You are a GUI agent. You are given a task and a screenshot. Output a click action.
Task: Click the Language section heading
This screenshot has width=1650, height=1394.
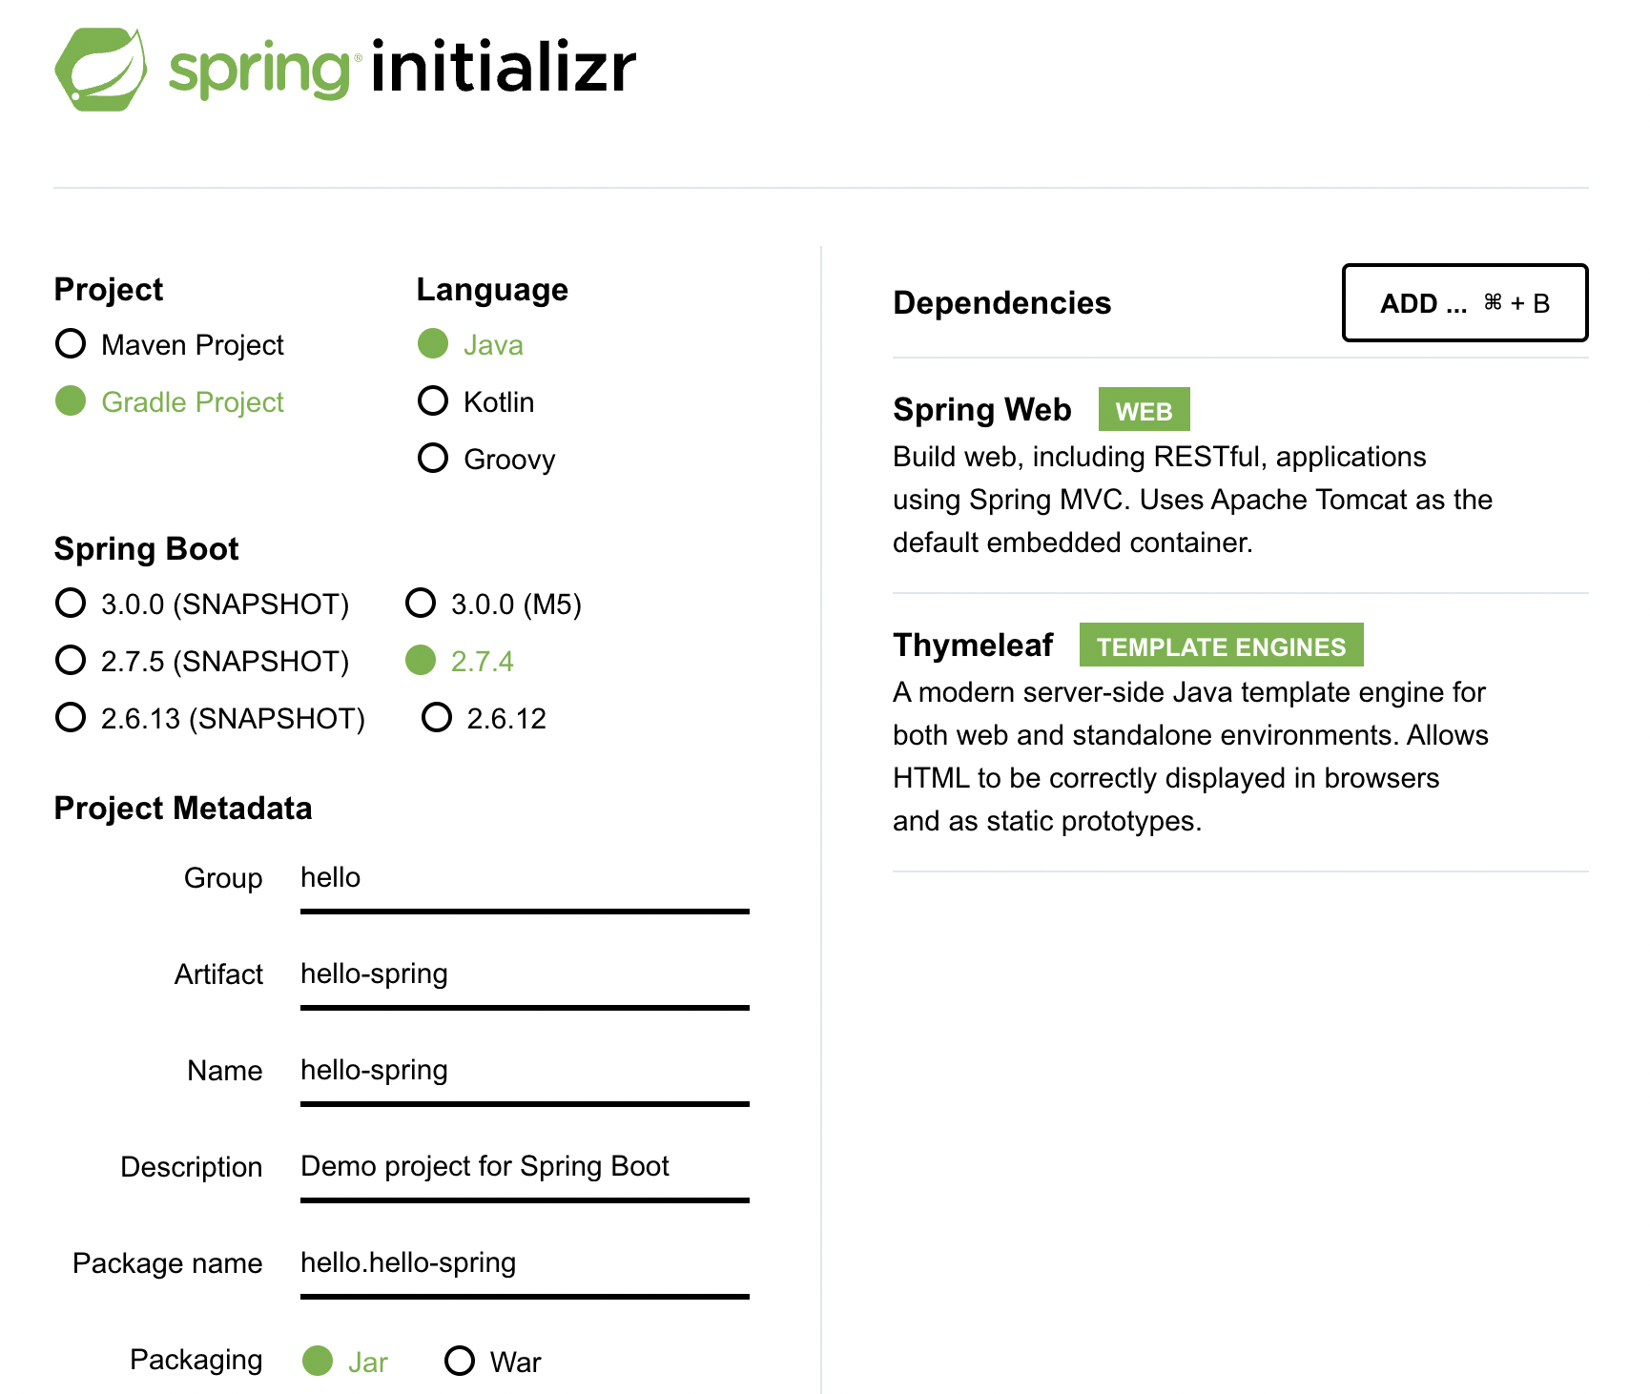tap(492, 290)
